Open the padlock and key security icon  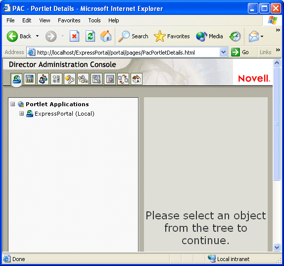coord(70,79)
